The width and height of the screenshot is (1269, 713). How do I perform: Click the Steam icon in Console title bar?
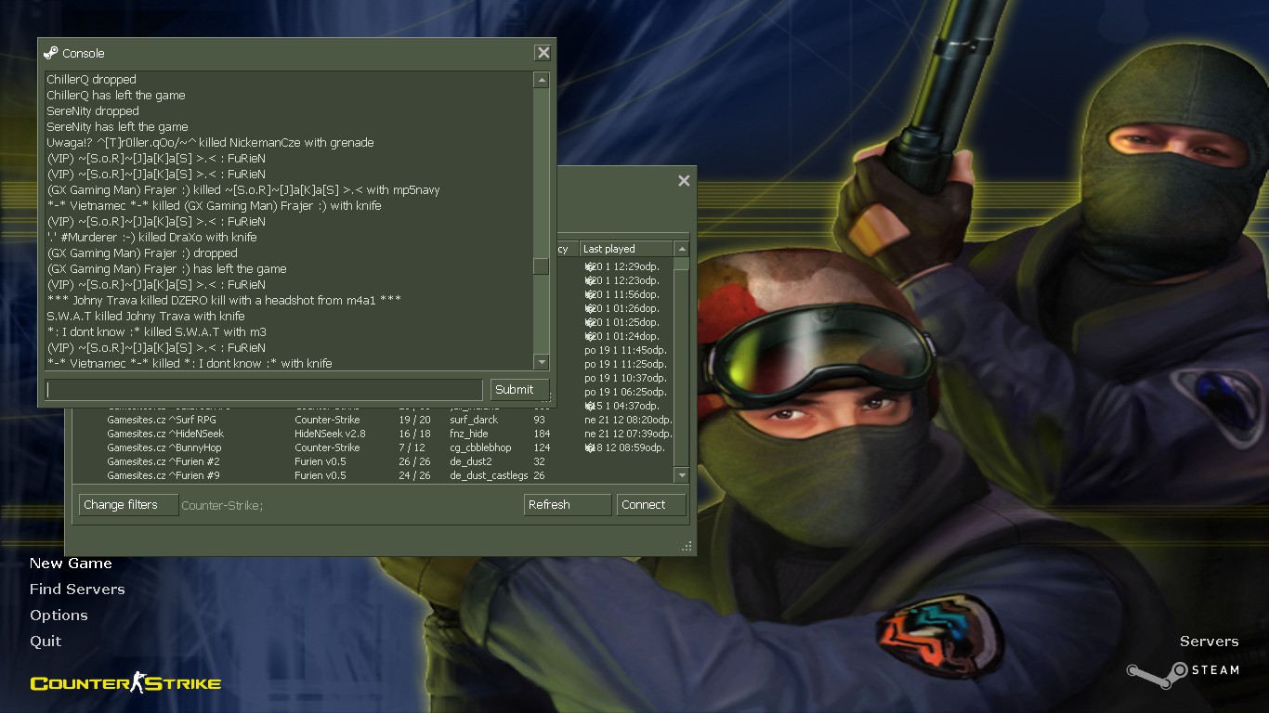(x=51, y=53)
